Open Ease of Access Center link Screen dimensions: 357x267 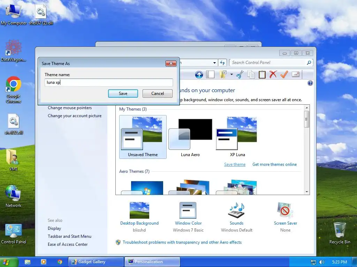tap(67, 244)
